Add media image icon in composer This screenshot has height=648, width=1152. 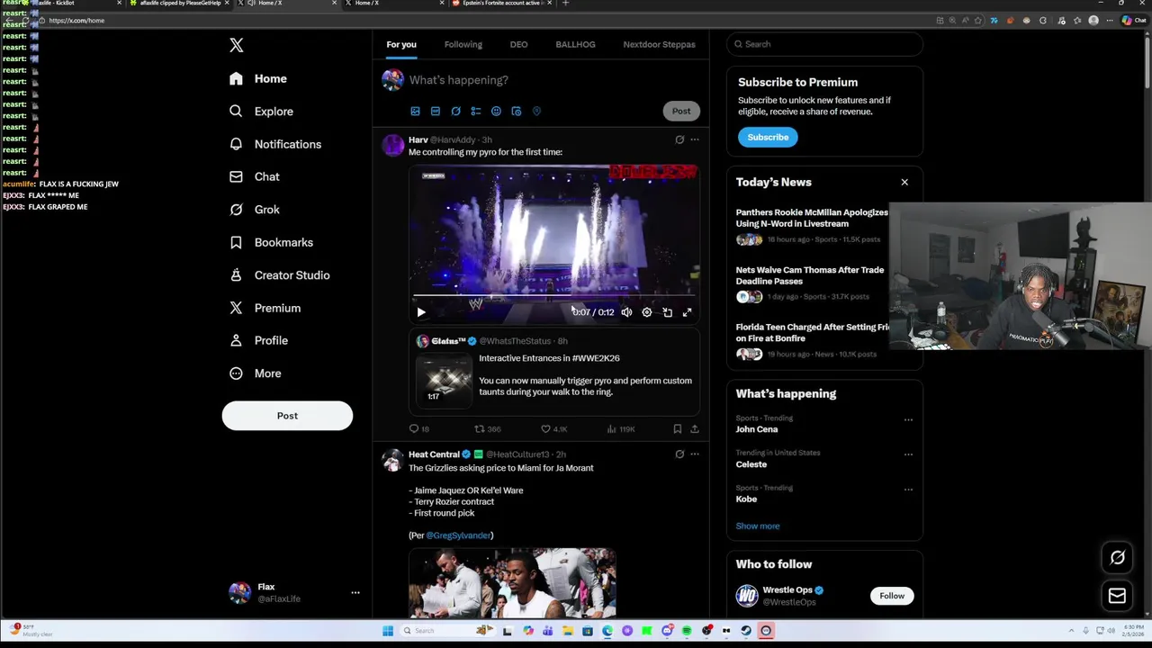click(415, 112)
